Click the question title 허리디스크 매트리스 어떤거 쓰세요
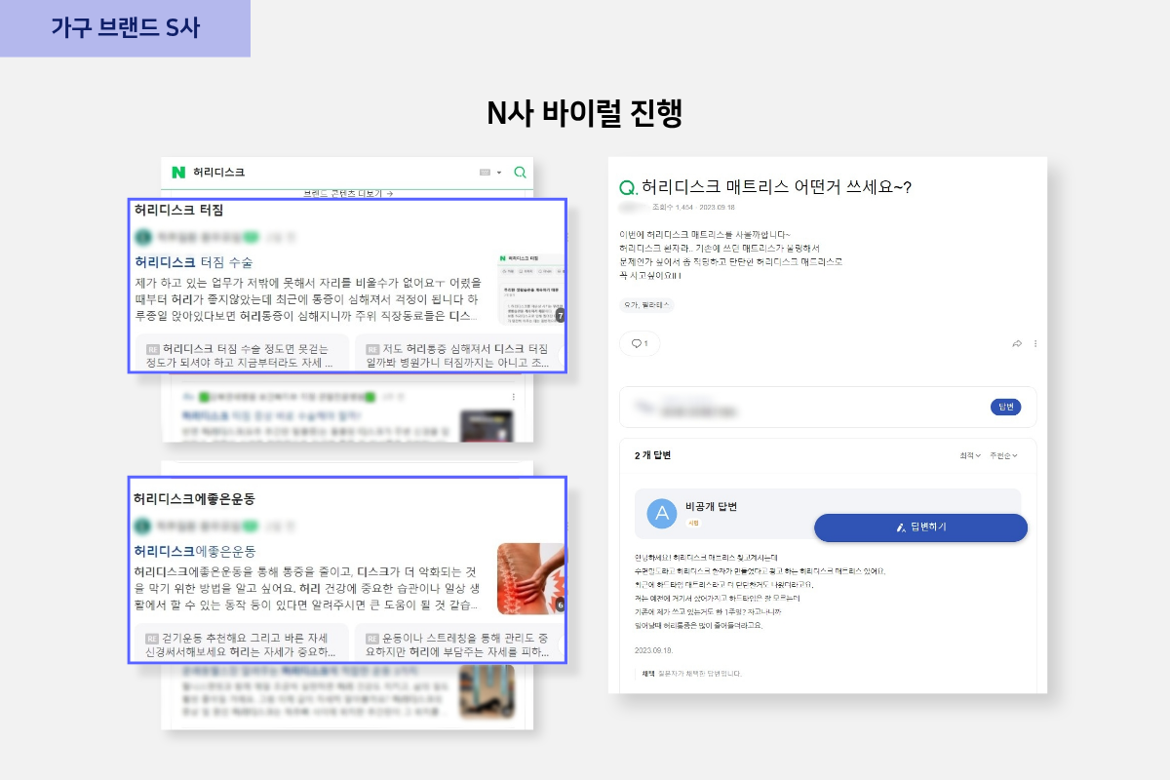The height and width of the screenshot is (780, 1170). point(776,187)
